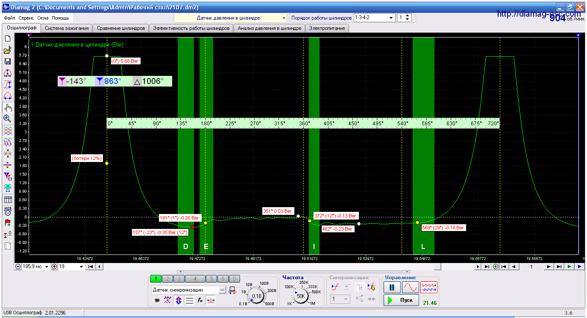Image resolution: width=587 pixels, height=318 pixels.
Task: Click the Пуск start button
Action: [401, 300]
